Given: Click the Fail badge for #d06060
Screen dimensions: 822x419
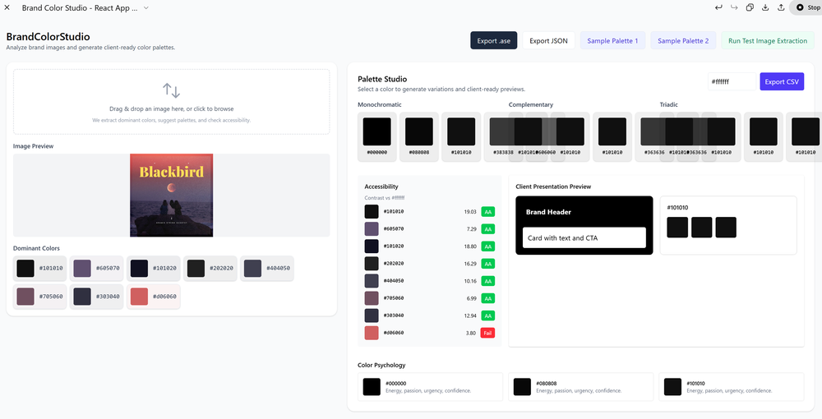Looking at the screenshot, I should [x=487, y=333].
